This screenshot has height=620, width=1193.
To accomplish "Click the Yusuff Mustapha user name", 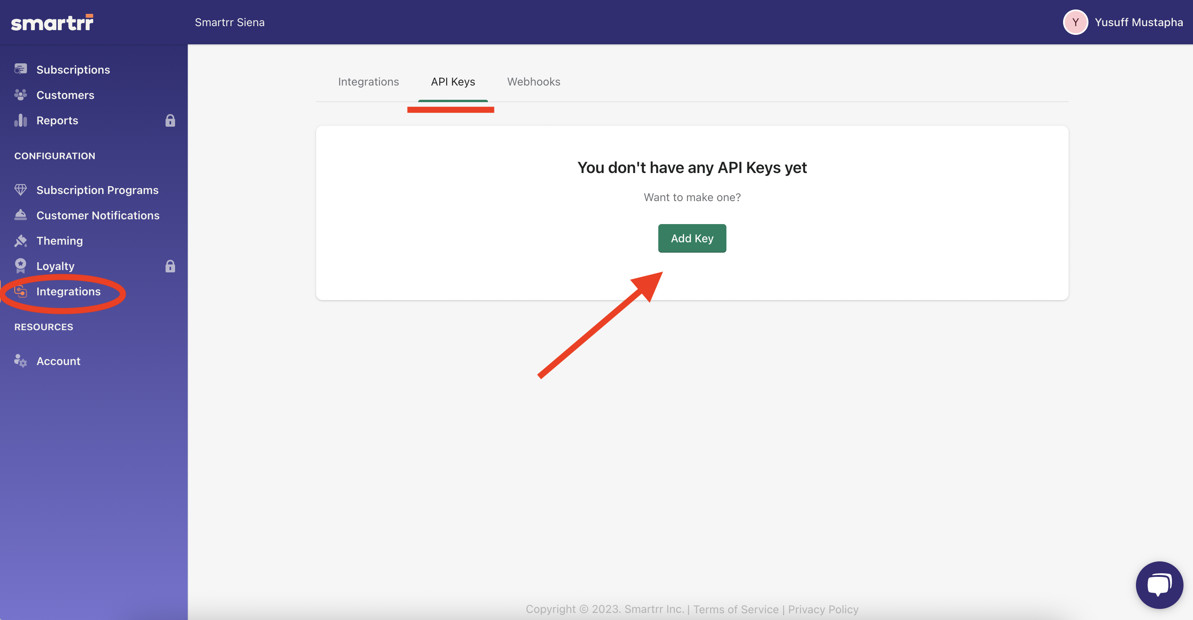I will click(1138, 22).
